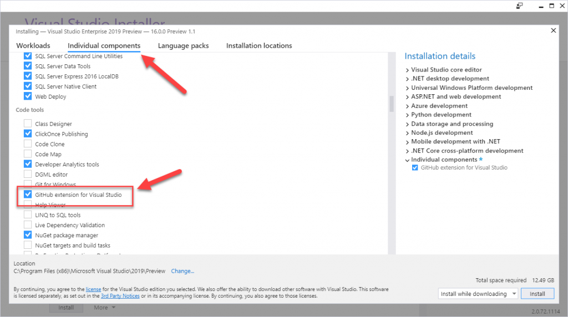Expand Mobile development with .NET
Image resolution: width=568 pixels, height=317 pixels.
407,142
